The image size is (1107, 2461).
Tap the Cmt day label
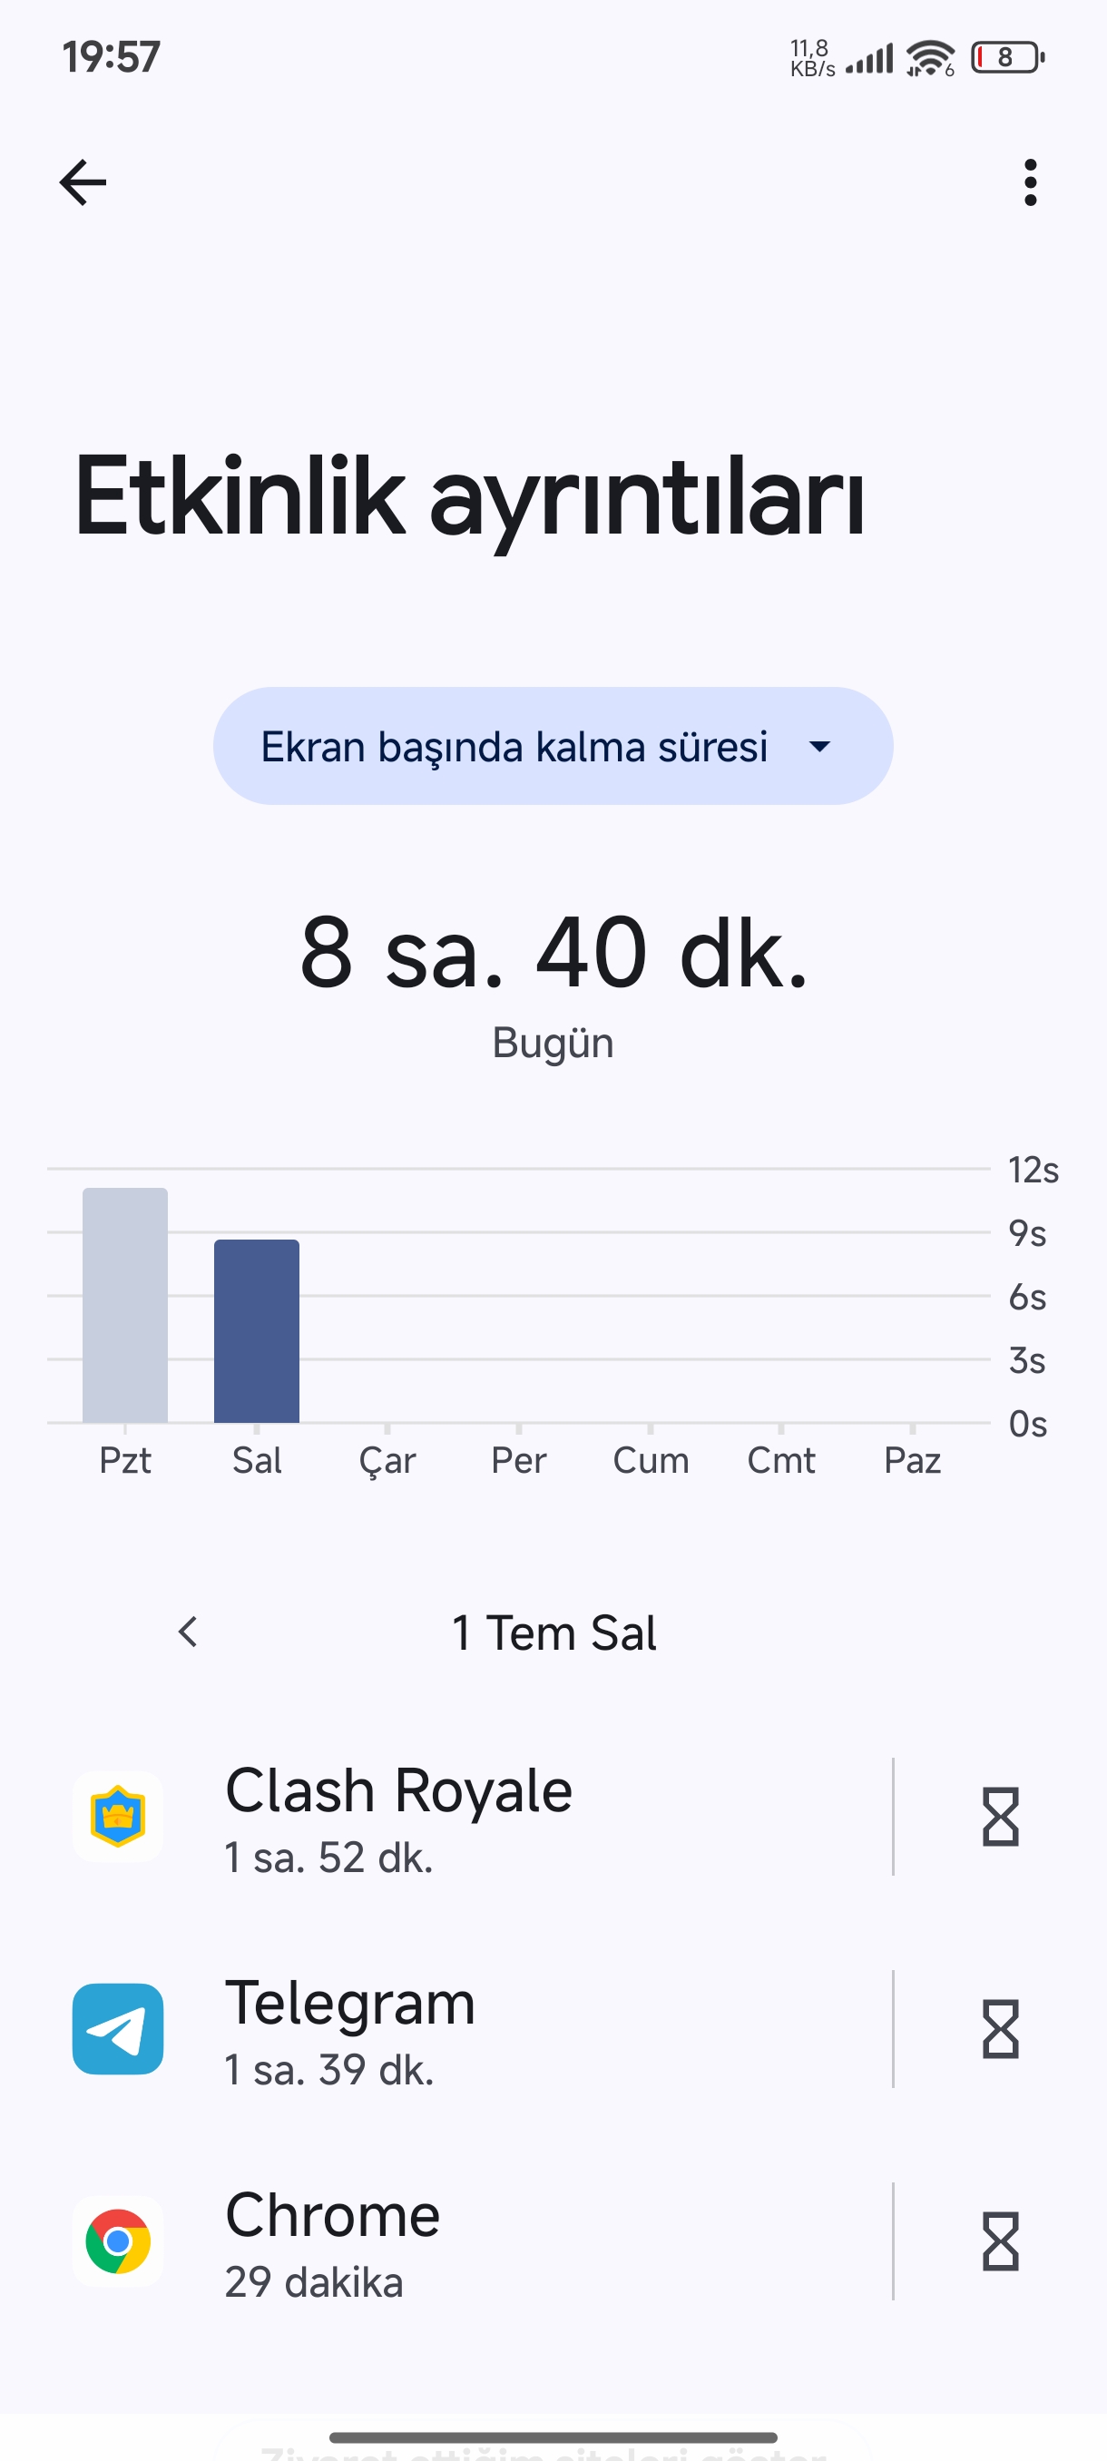tap(781, 1461)
